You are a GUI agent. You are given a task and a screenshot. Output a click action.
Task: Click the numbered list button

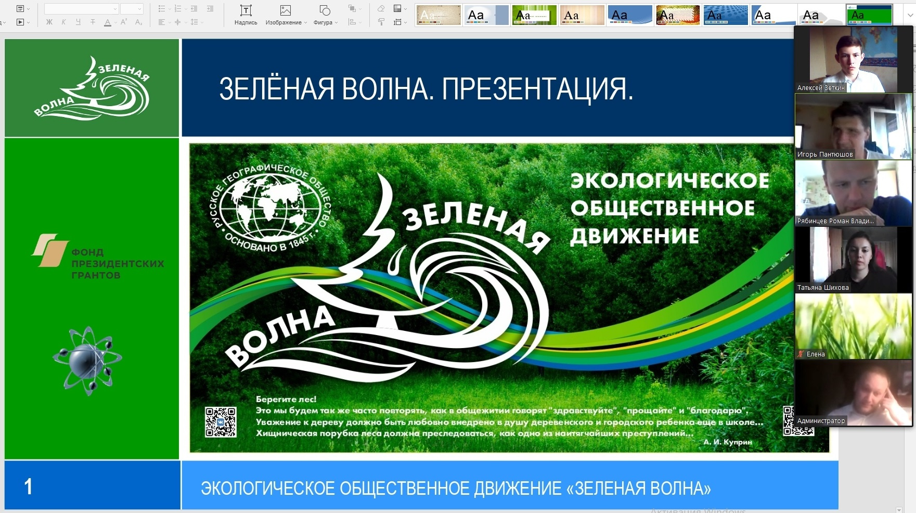point(178,9)
